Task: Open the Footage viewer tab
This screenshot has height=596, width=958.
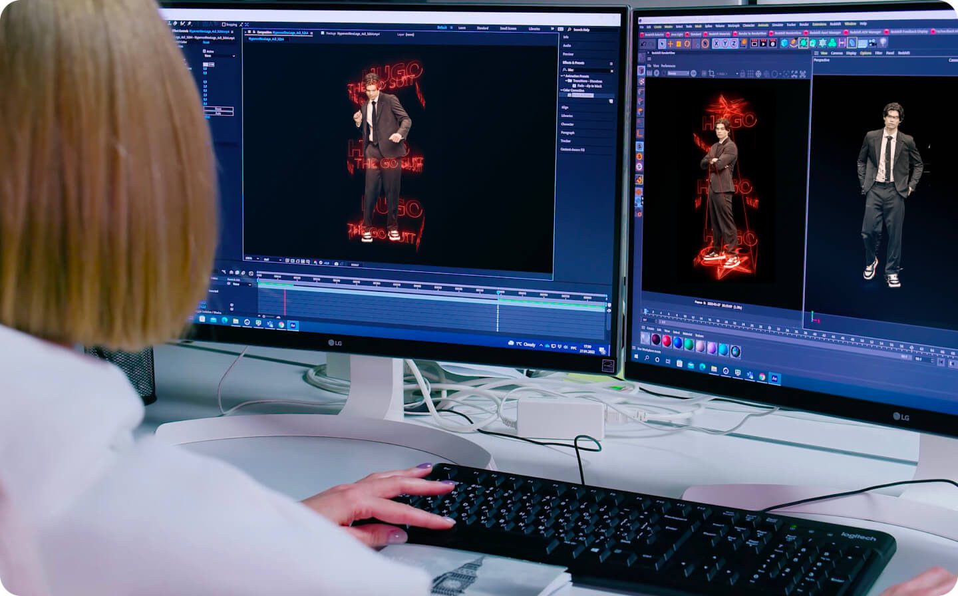Action: [350, 33]
